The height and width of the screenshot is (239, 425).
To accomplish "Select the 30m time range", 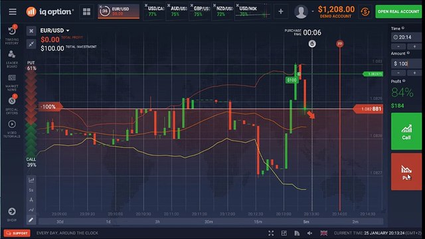I will (x=209, y=222).
